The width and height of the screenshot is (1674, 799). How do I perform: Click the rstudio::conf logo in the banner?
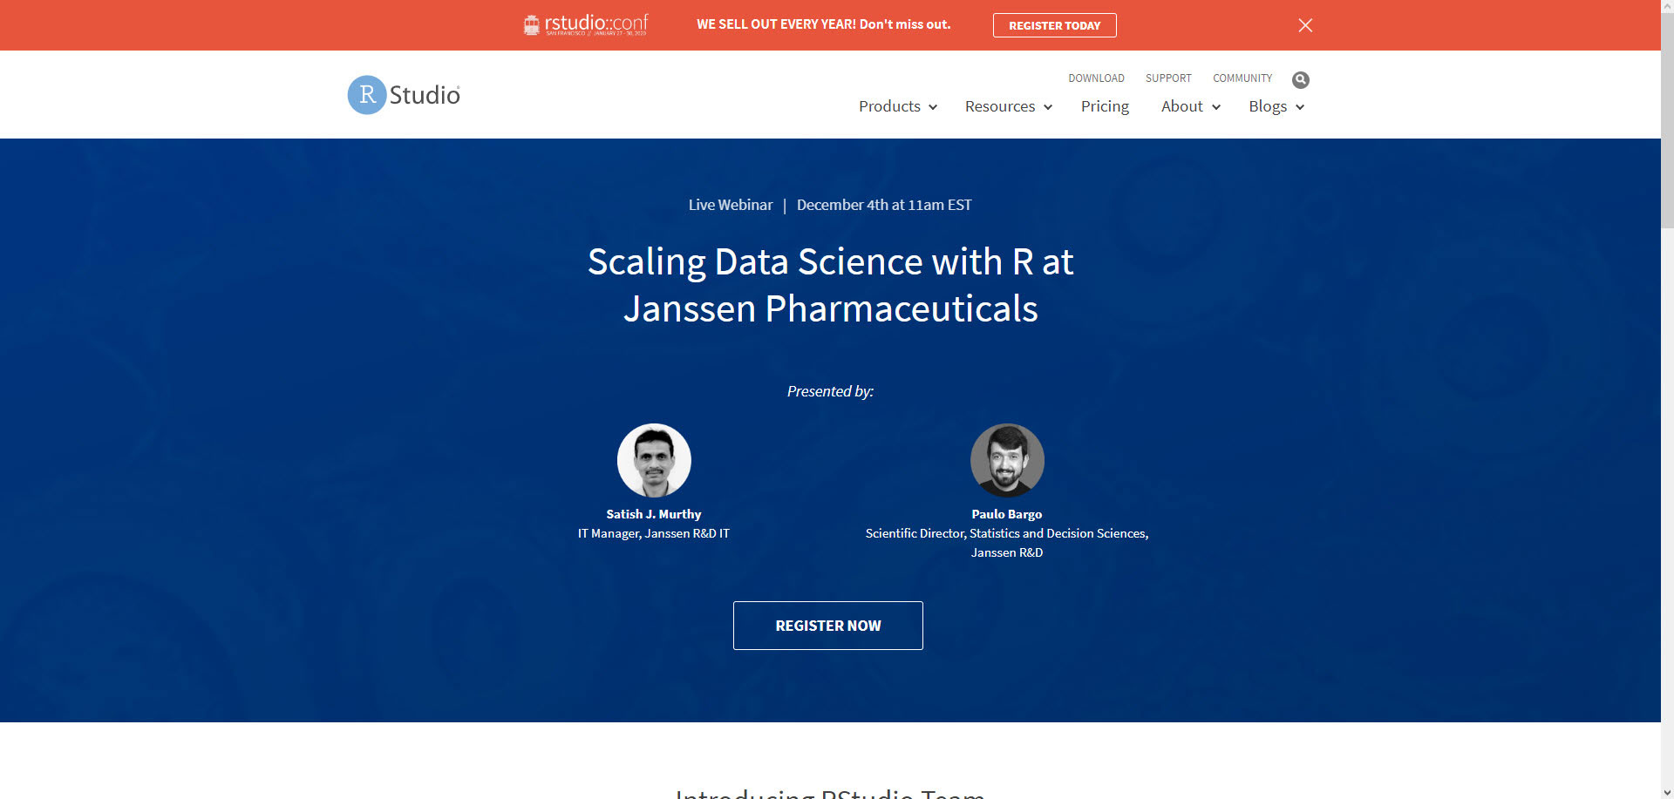(x=585, y=24)
